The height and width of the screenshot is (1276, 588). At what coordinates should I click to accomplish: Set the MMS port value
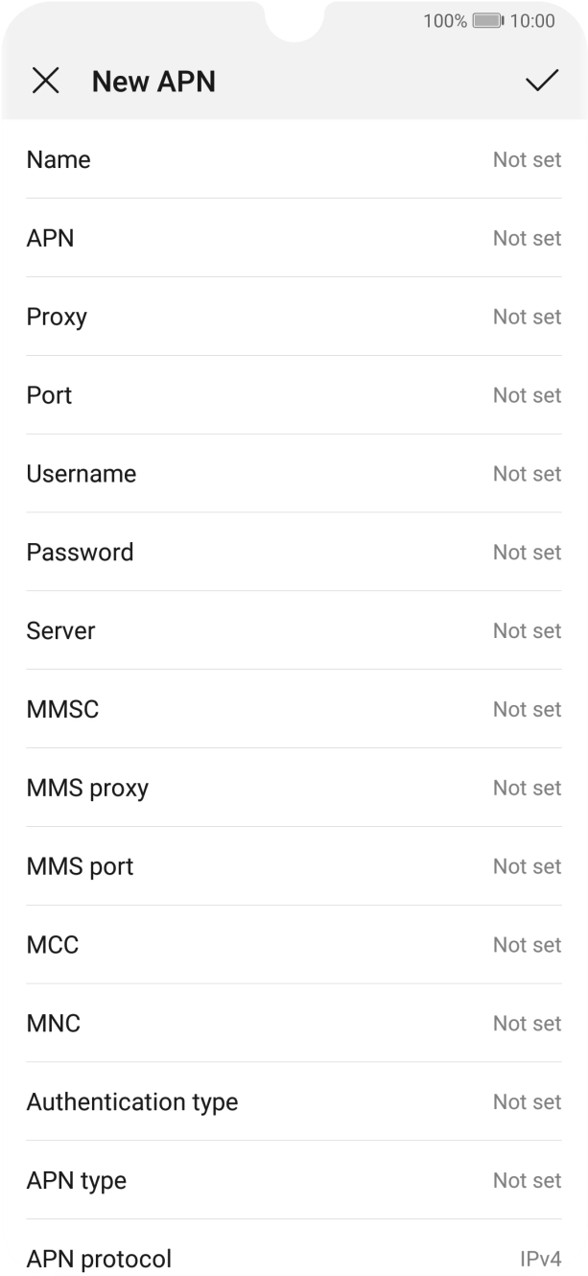(x=294, y=867)
